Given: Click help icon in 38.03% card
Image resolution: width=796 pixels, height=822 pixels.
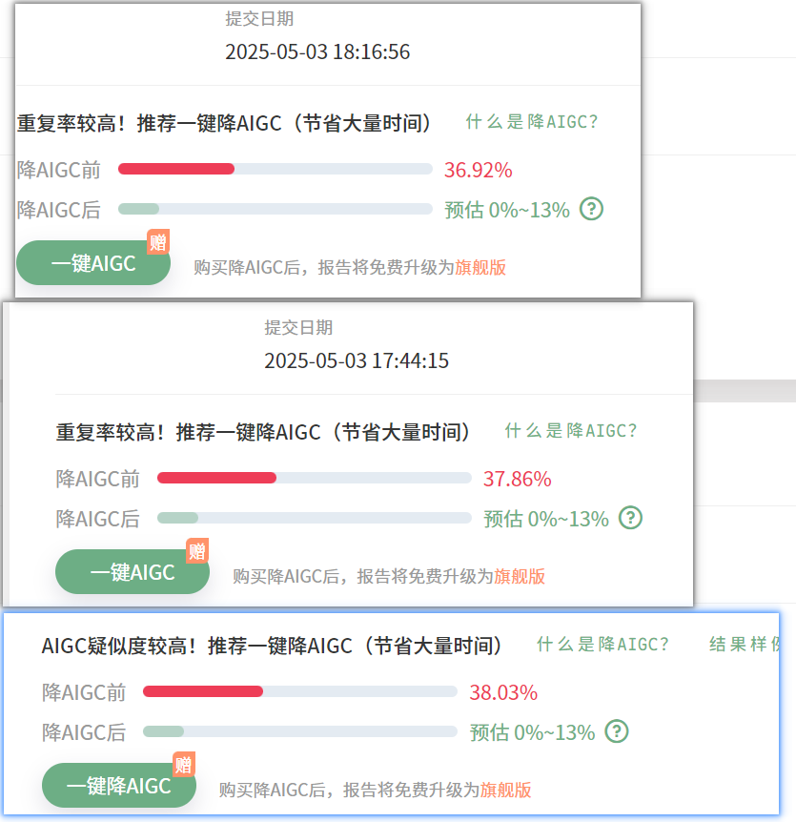Looking at the screenshot, I should tap(617, 730).
